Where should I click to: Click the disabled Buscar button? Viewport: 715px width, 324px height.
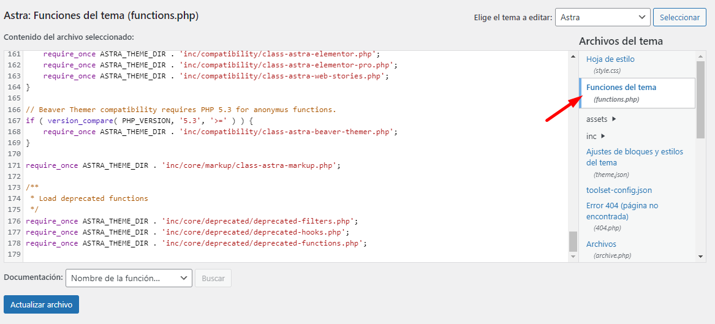pyautogui.click(x=213, y=278)
